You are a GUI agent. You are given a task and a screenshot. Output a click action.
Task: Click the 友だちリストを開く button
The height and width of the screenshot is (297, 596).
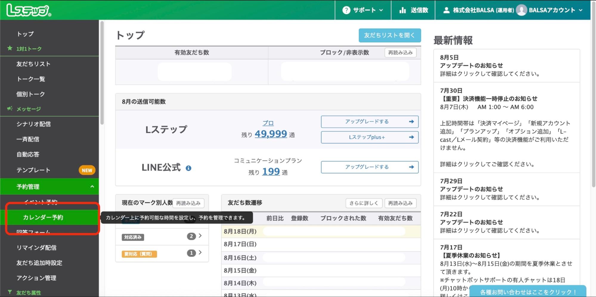(389, 35)
